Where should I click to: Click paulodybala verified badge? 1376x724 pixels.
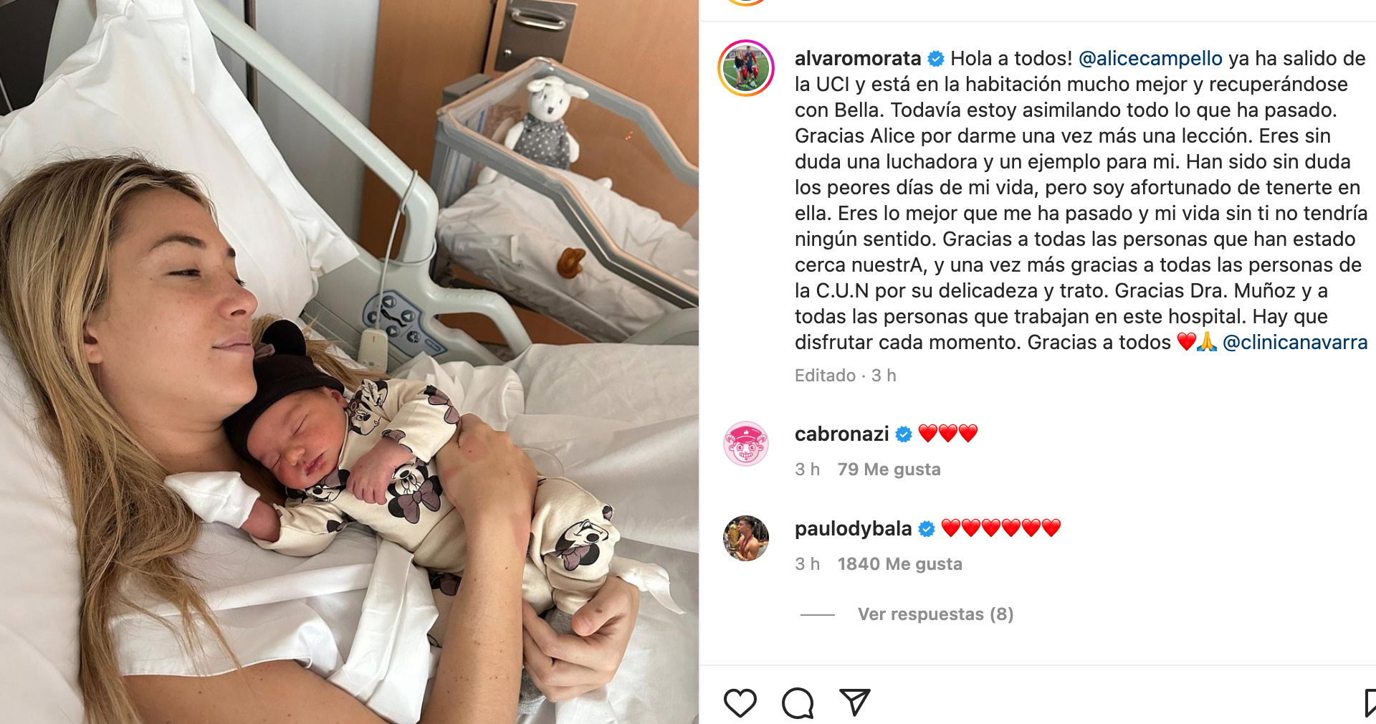click(x=927, y=529)
